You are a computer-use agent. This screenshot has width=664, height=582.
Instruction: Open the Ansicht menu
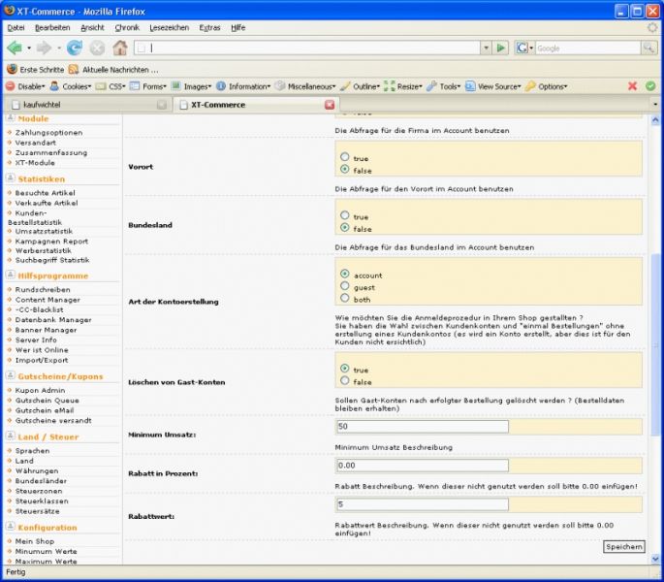tap(92, 27)
